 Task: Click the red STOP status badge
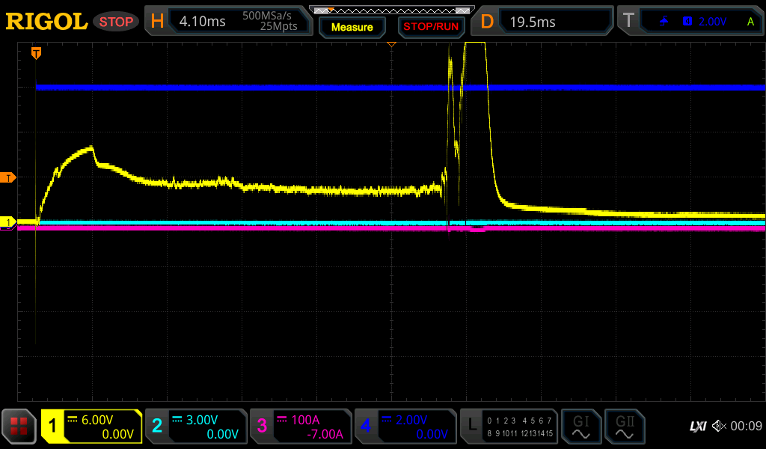coord(116,22)
